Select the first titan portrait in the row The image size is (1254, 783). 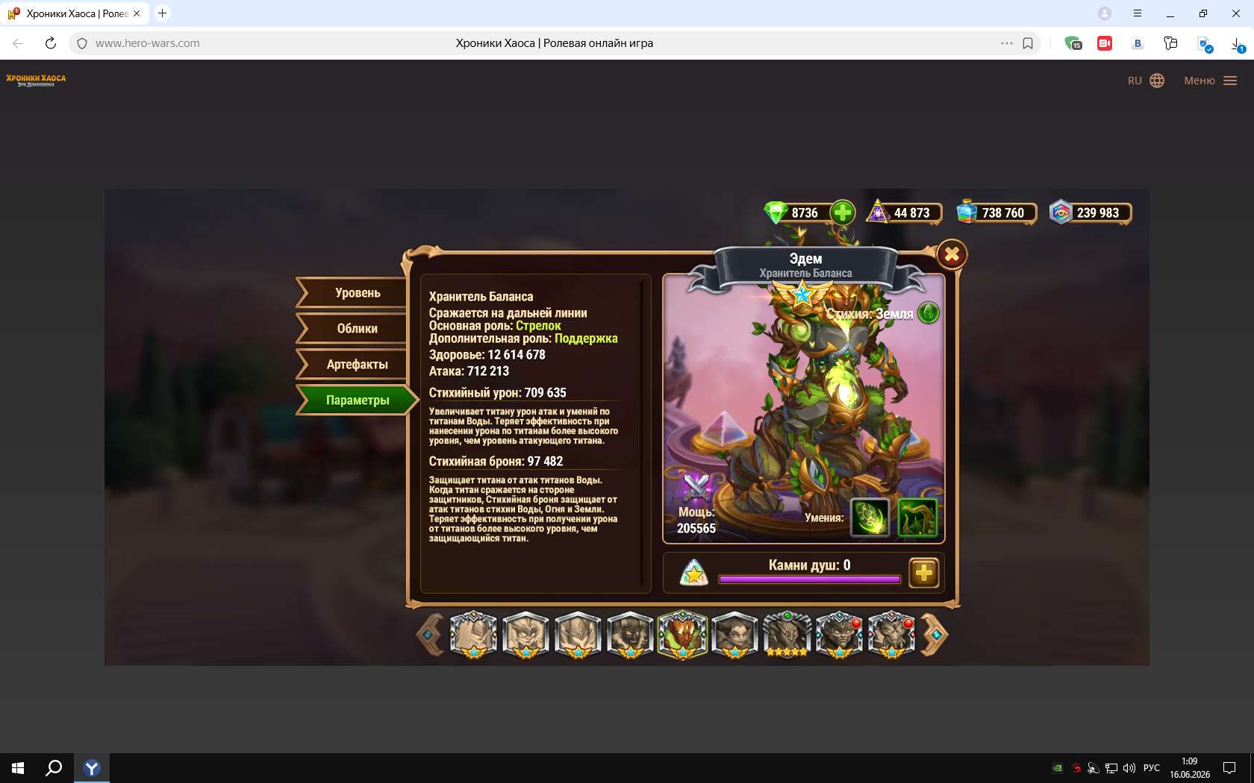[473, 635]
